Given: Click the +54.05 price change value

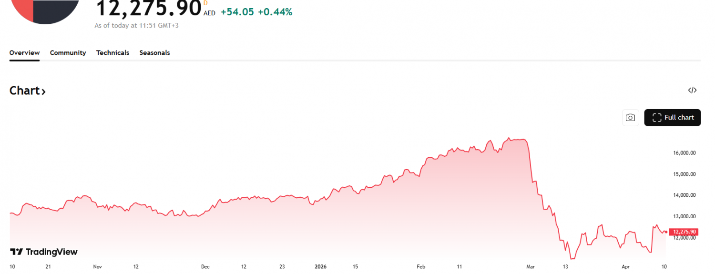Looking at the screenshot, I should (x=237, y=12).
